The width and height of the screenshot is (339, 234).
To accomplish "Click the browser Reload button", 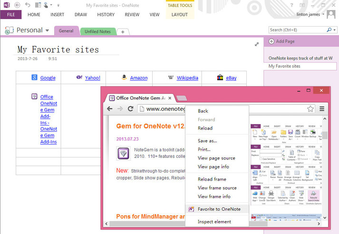I will [x=130, y=108].
